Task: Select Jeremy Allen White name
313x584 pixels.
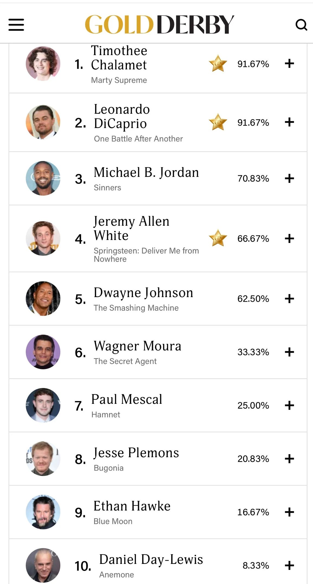Action: (132, 228)
